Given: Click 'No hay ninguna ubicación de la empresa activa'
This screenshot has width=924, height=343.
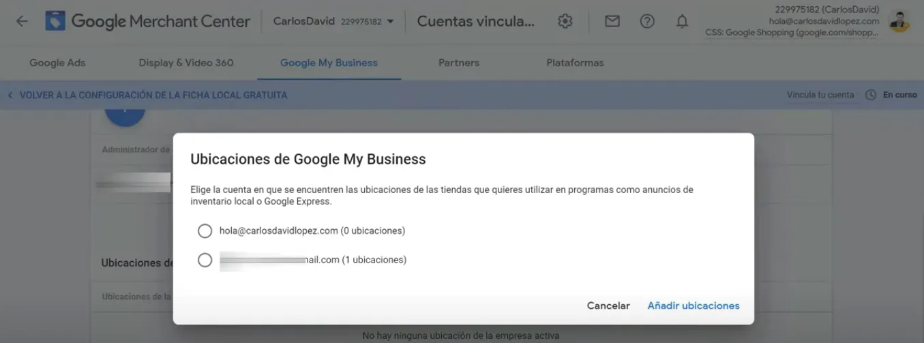Looking at the screenshot, I should [461, 335].
